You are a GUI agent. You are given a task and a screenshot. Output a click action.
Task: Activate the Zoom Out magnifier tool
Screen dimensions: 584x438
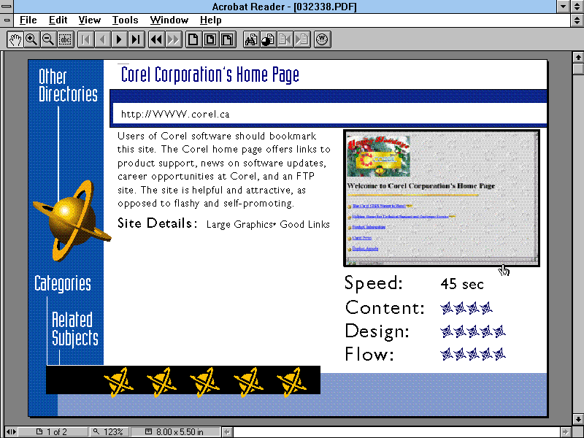click(x=48, y=39)
